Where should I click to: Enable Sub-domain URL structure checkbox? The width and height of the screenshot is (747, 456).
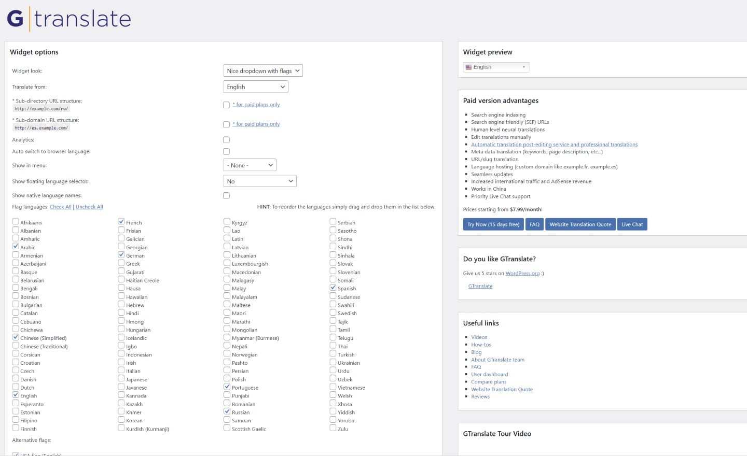pyautogui.click(x=226, y=124)
